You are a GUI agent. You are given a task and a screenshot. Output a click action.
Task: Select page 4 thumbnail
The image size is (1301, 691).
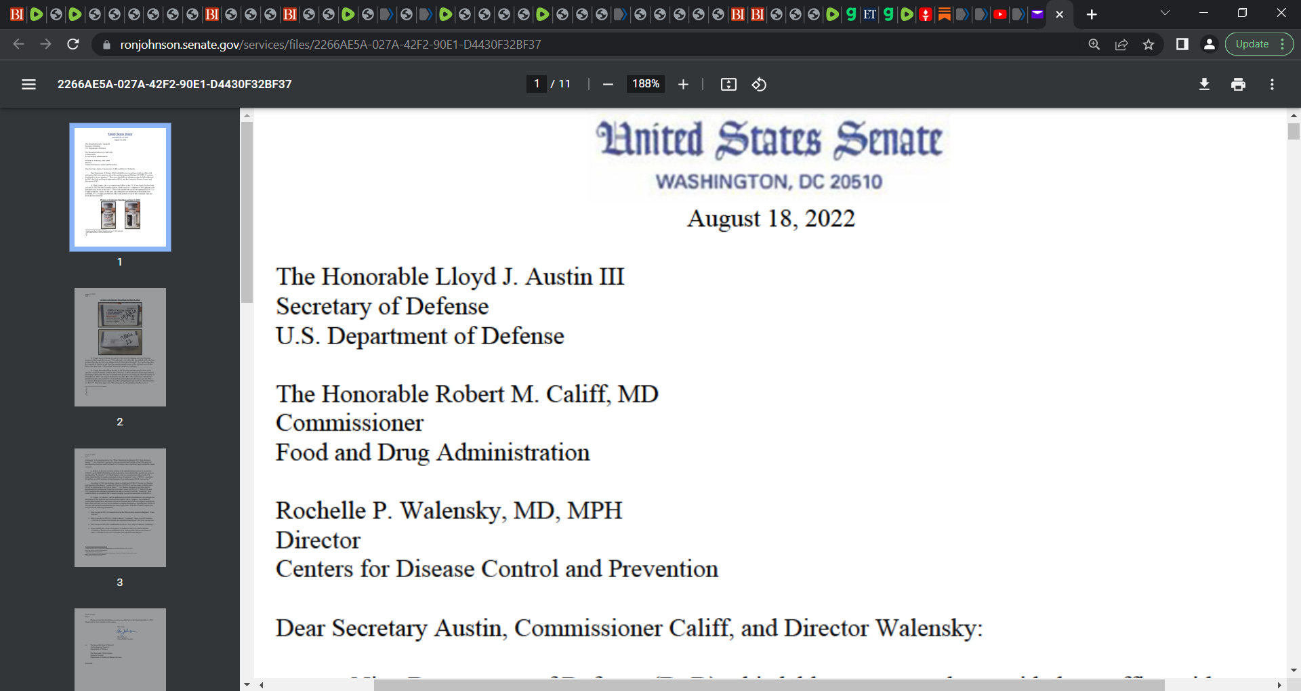coord(120,649)
